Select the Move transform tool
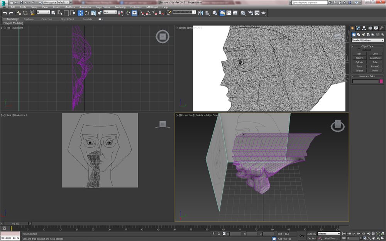The width and height of the screenshot is (386, 241). [80, 13]
